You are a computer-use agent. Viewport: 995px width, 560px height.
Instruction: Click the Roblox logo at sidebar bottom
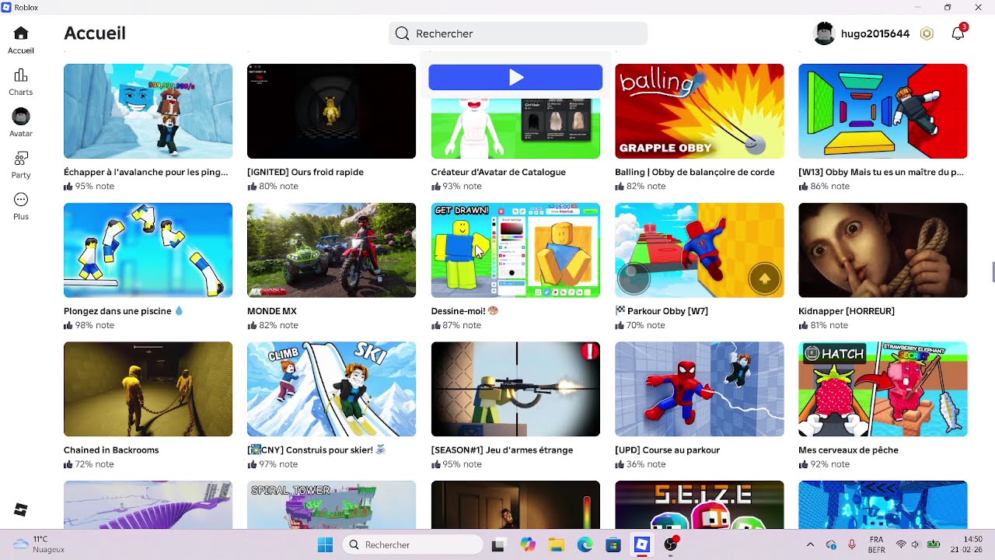pos(21,509)
